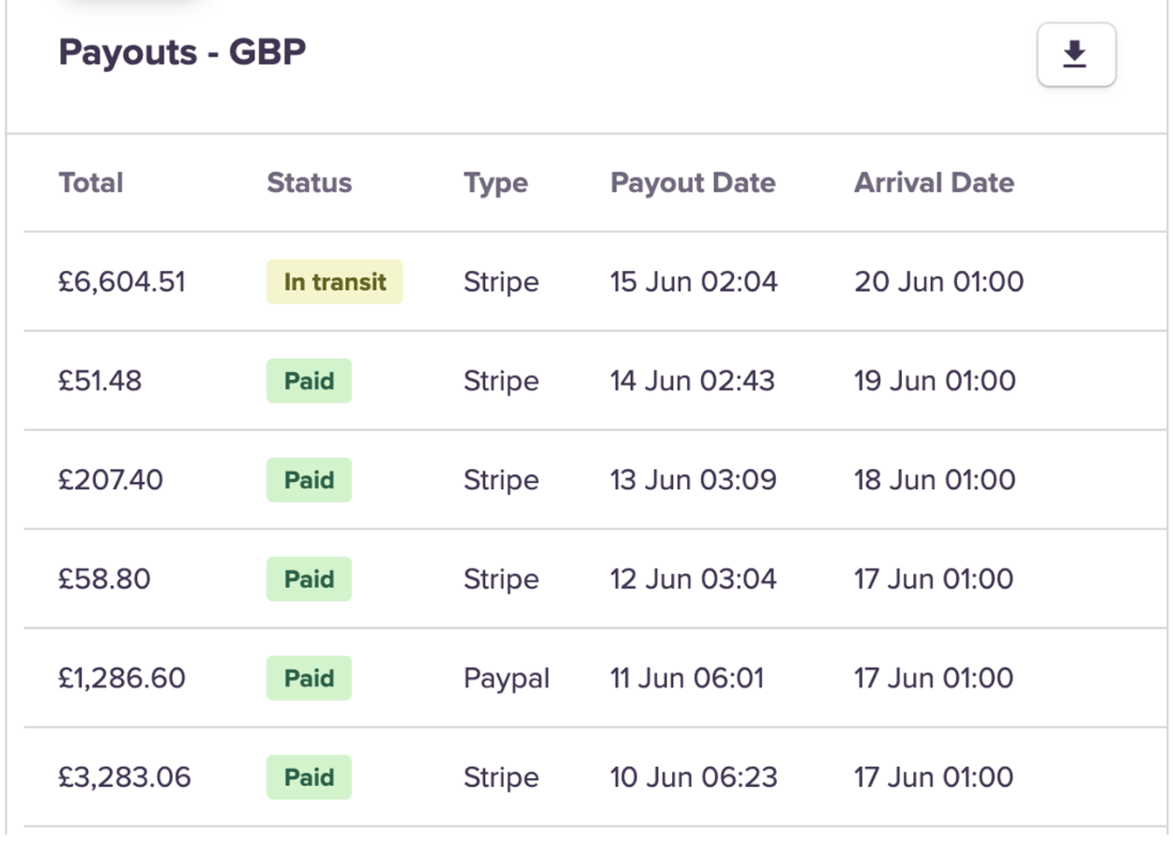Click the Payout Date column header
The width and height of the screenshot is (1173, 842).
[x=693, y=183]
